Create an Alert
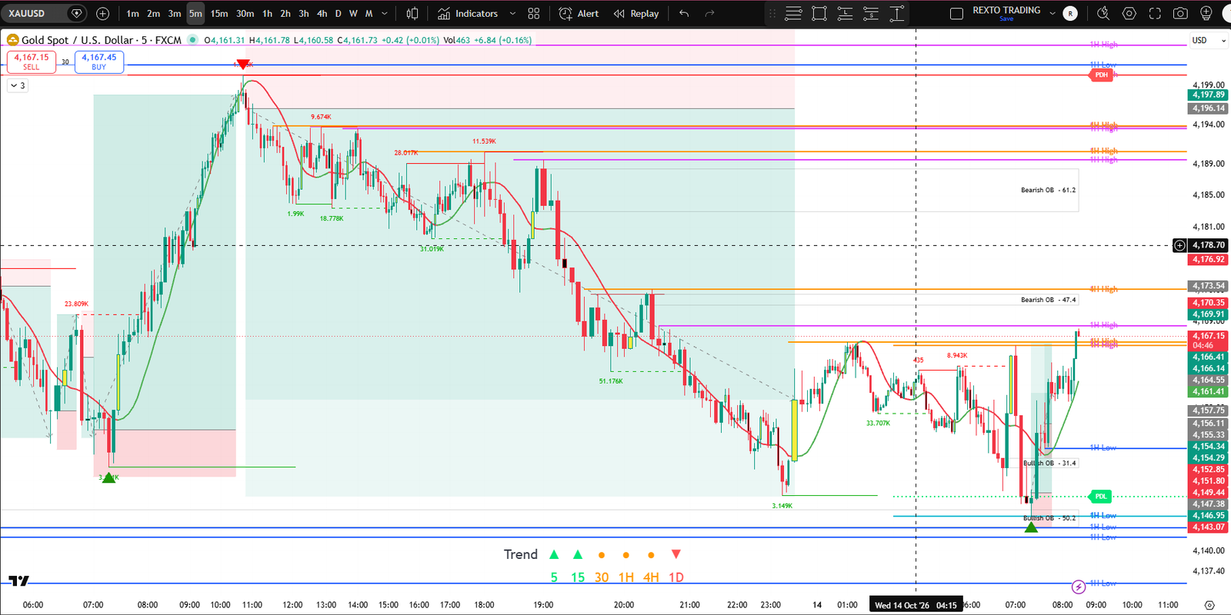 click(x=579, y=13)
